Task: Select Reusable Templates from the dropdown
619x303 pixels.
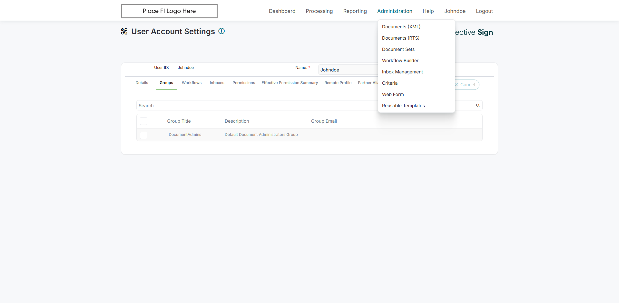Action: pyautogui.click(x=403, y=106)
